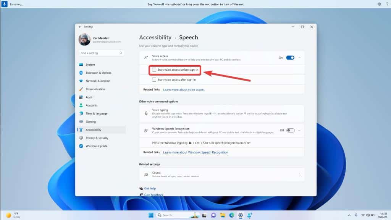
Task: Open voice access settings gear icon
Action: click(x=379, y=4)
